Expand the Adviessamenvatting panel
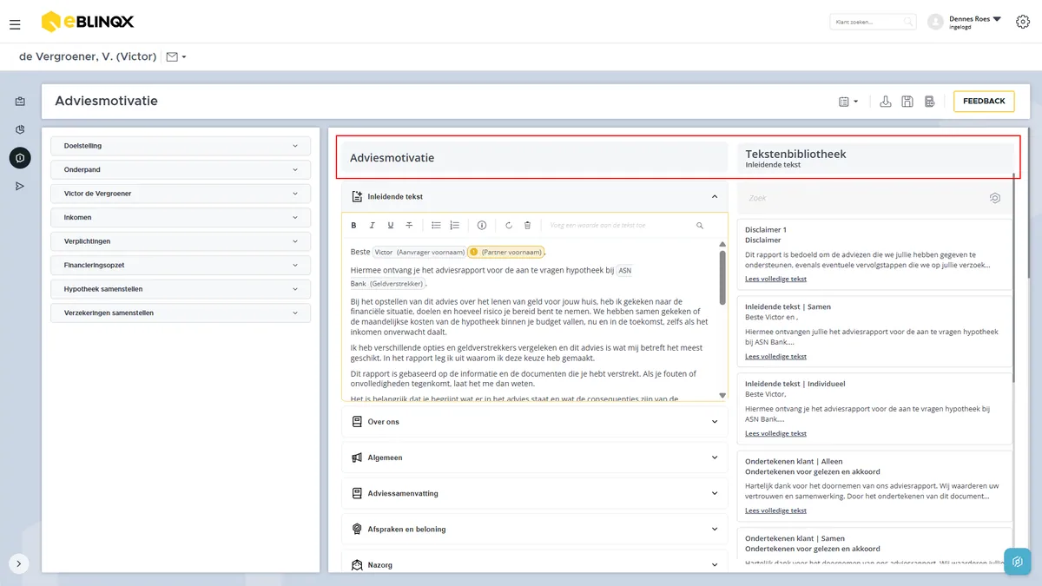The width and height of the screenshot is (1042, 586). coord(535,493)
